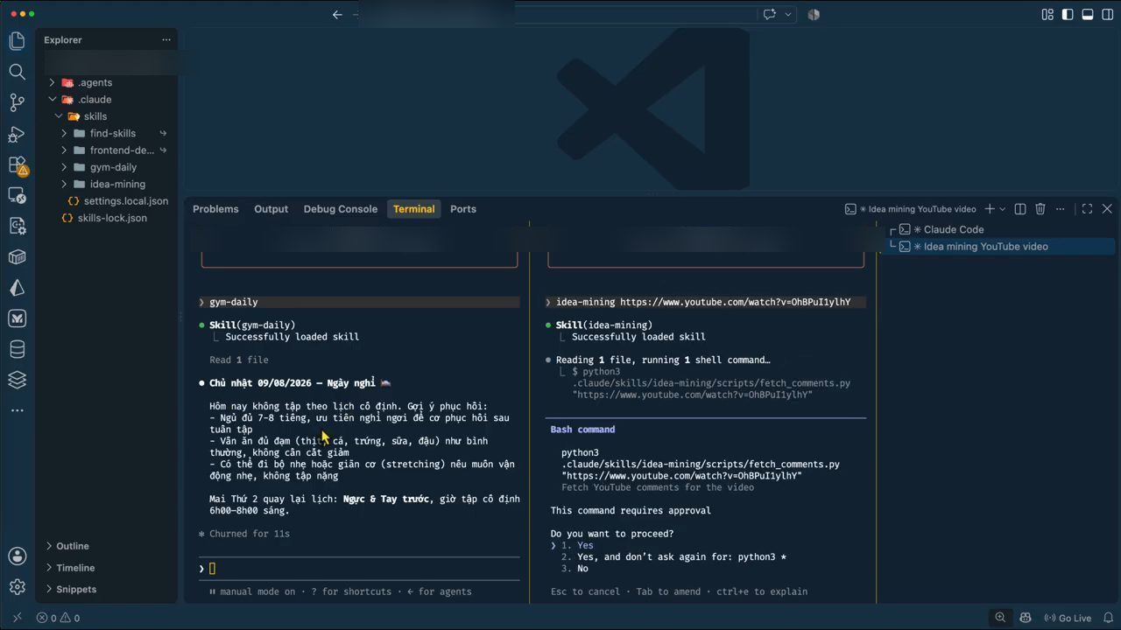Open errors and warnings count in status bar

[x=58, y=618]
